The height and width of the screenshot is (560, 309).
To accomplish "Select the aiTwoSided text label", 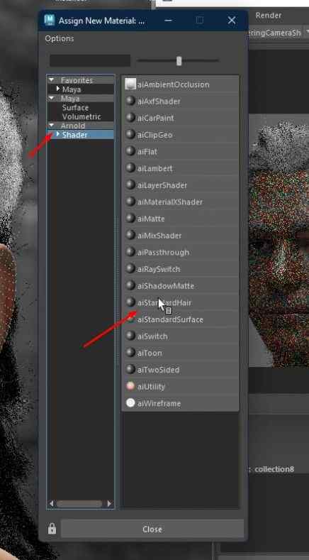I will 159,370.
